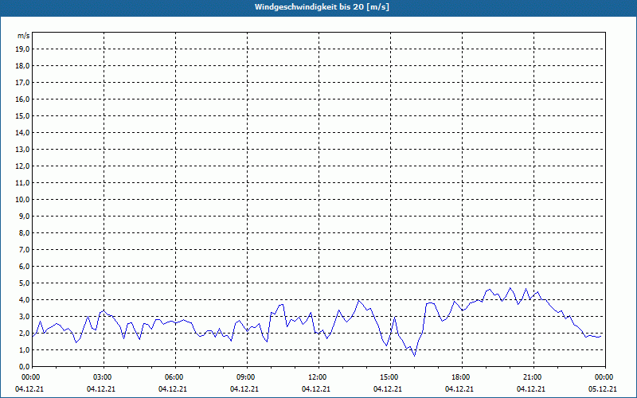The height and width of the screenshot is (398, 637).
Task: Click the "04.12.21" date under "06:00"
Action: point(173,389)
